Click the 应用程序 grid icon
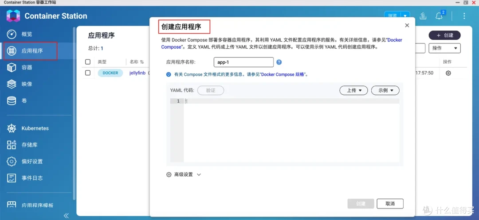 pos(12,50)
